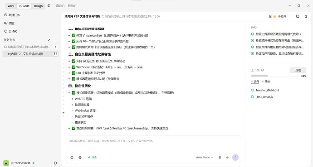Click the first attachment icon in input box
The height and width of the screenshot is (167, 313).
[72, 157]
